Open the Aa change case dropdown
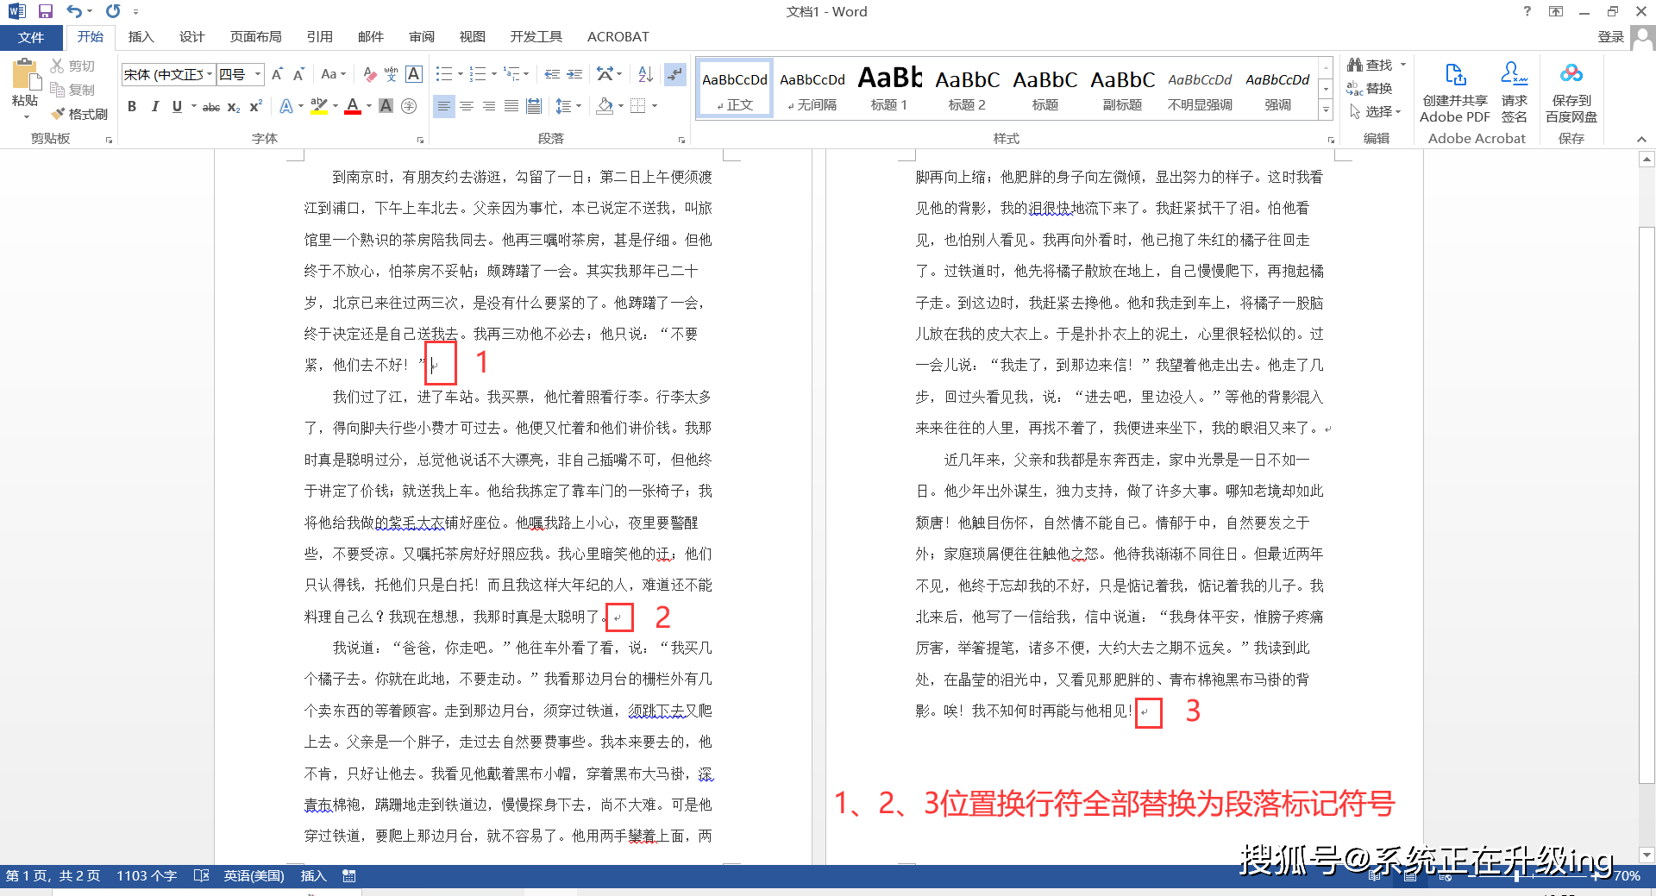This screenshot has width=1656, height=896. click(333, 75)
